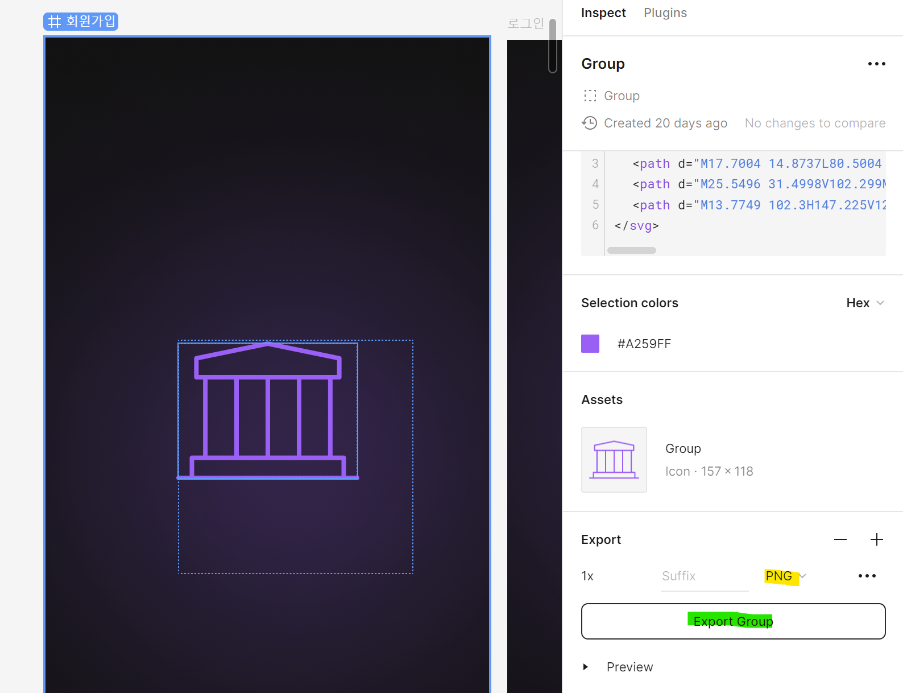Viewport: 903px width, 693px height.
Task: Click code line 3 path element
Action: 759,164
